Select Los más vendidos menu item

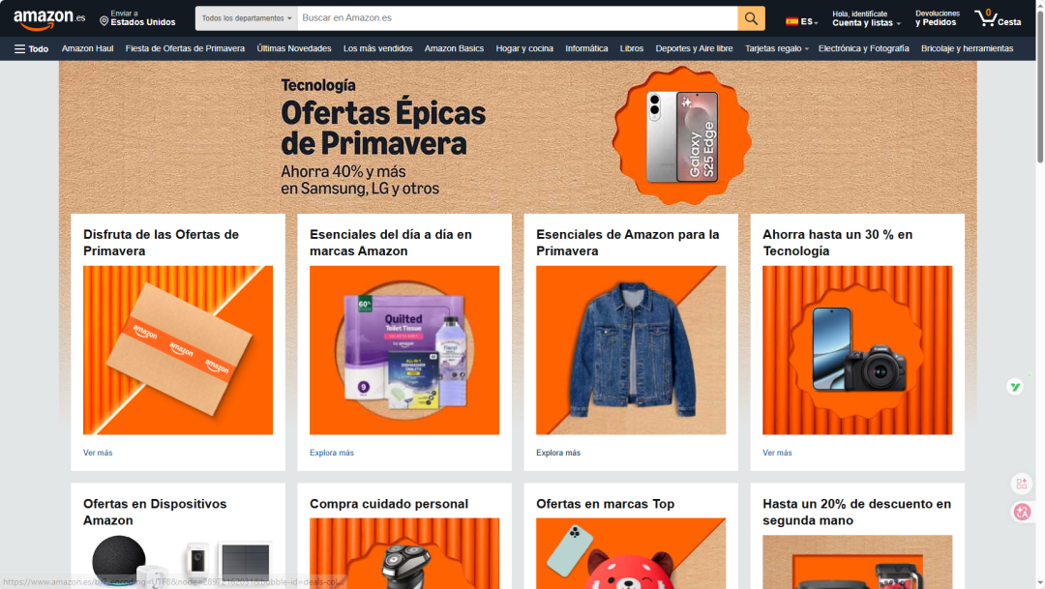(377, 48)
